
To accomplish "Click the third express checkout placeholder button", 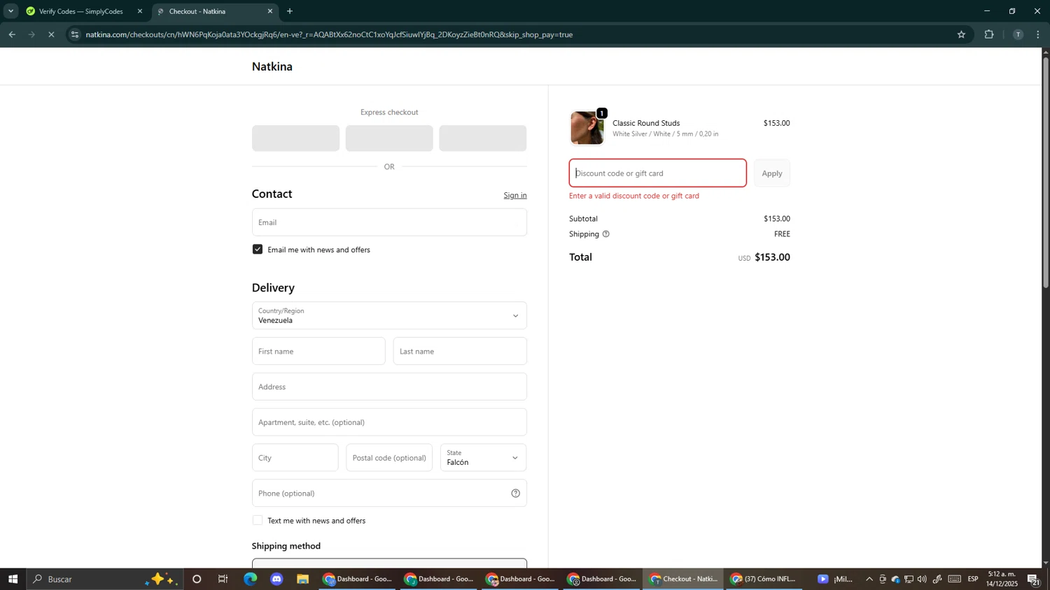I will click(483, 138).
